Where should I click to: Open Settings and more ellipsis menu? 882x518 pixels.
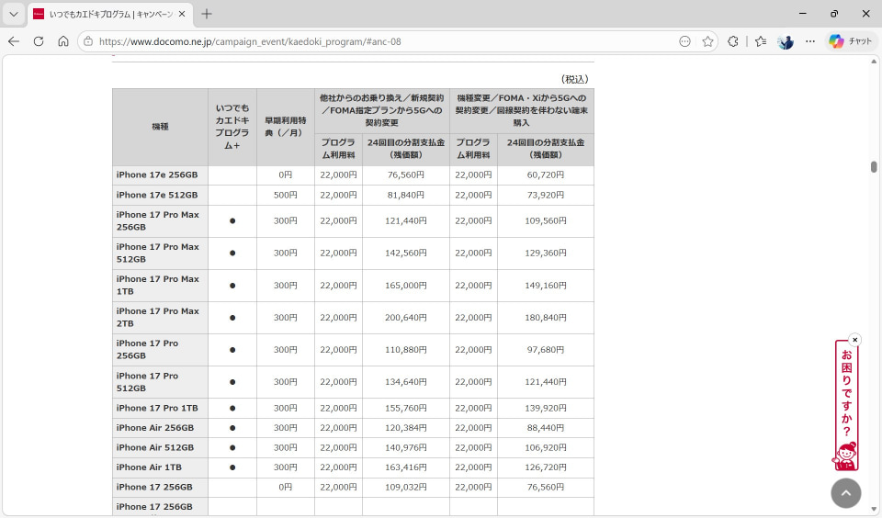point(810,41)
